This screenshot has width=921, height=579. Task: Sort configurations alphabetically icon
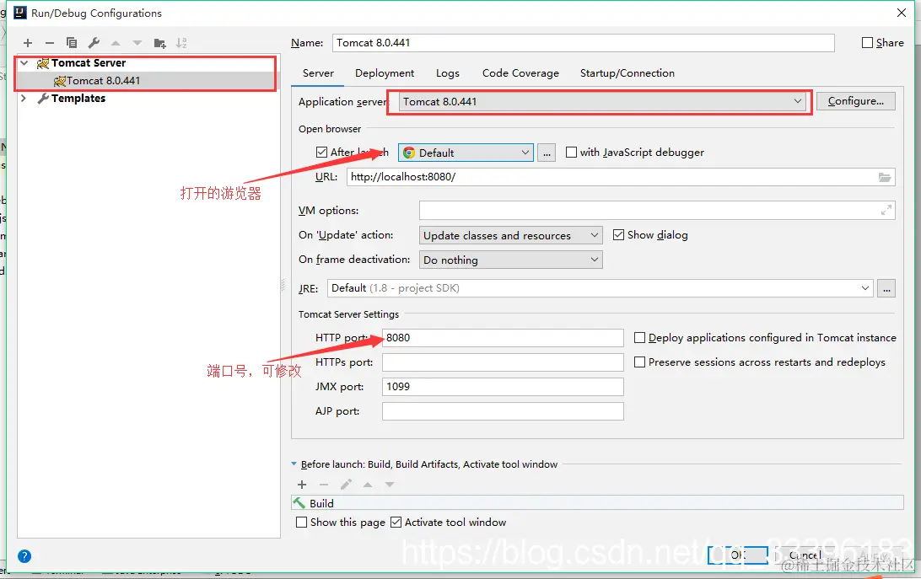(x=181, y=43)
